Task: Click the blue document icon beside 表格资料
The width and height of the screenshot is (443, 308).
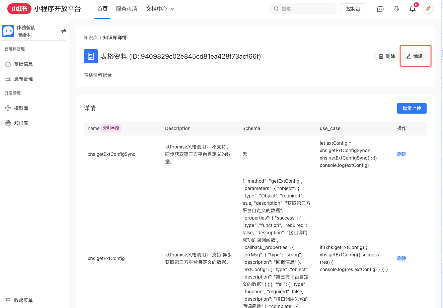Action: (x=91, y=56)
